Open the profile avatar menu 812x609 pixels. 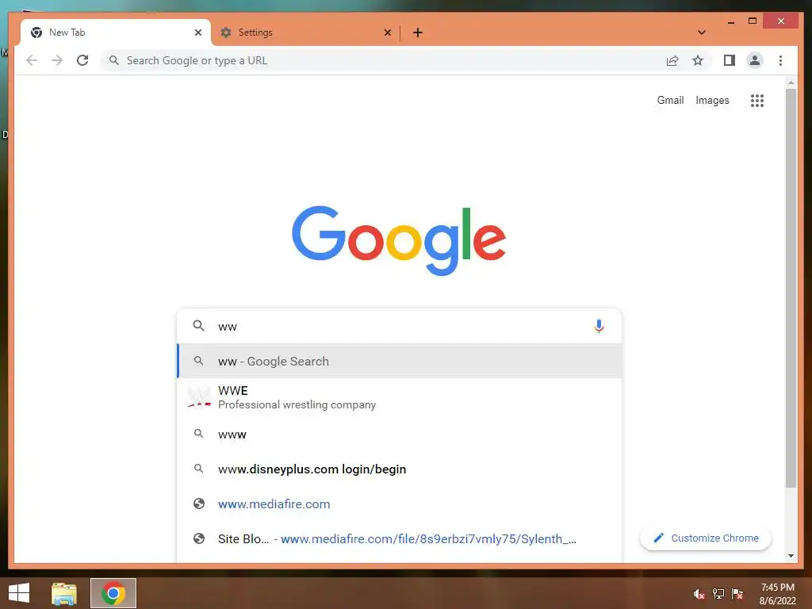pyautogui.click(x=755, y=60)
